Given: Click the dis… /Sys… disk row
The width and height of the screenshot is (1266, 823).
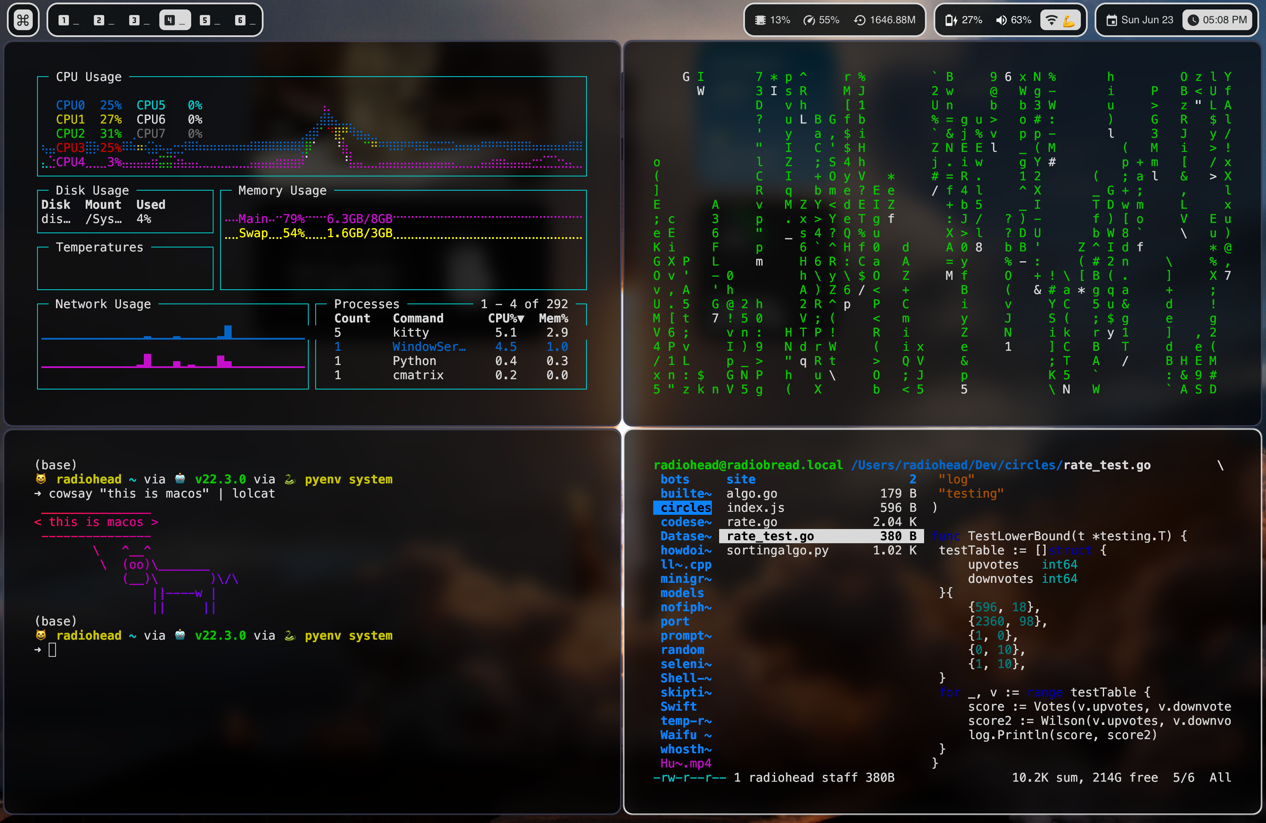Looking at the screenshot, I should (96, 219).
